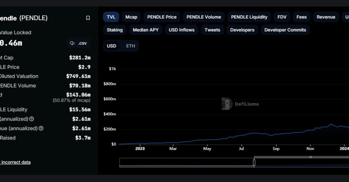
Task: Show PENDLE Liquidity on the chart
Action: point(249,17)
